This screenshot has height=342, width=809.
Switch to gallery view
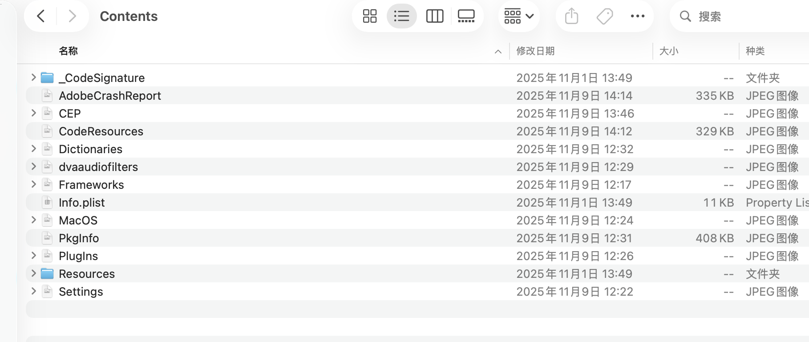[466, 16]
